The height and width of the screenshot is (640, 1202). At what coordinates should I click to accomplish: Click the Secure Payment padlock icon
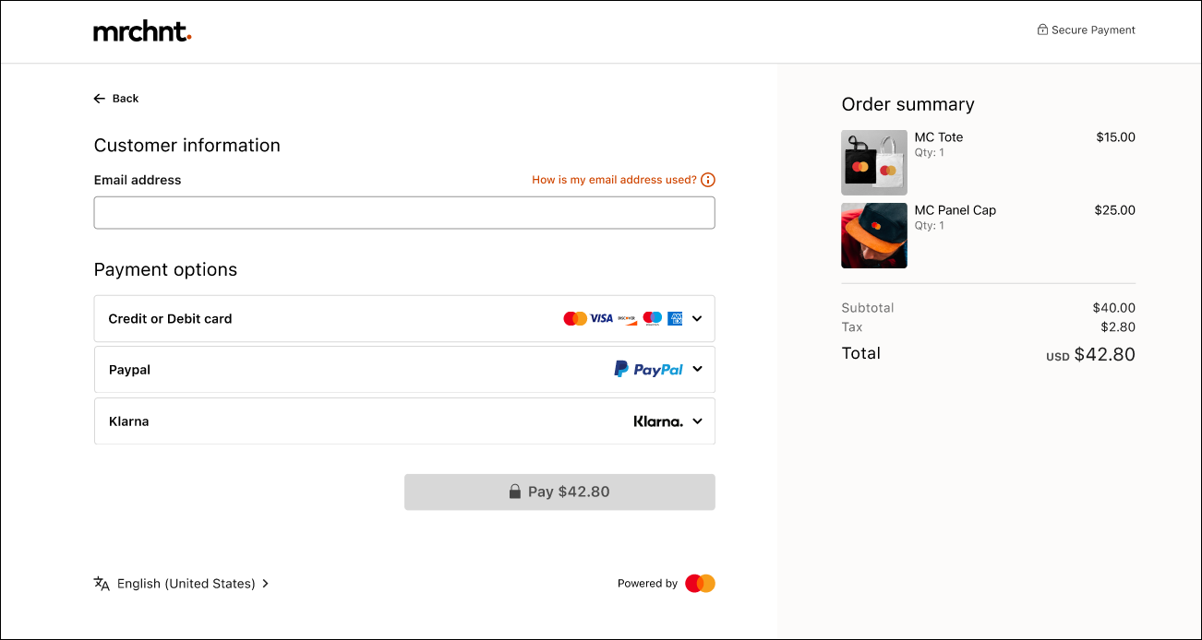[1042, 30]
